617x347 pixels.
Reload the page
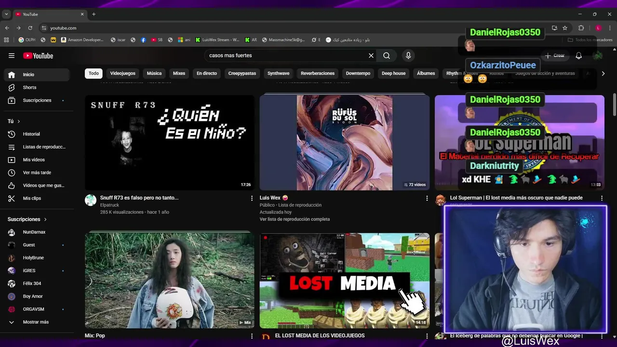[x=30, y=28]
